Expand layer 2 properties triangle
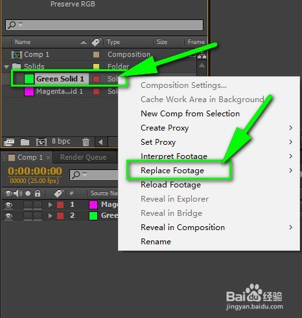Image resolution: width=302 pixels, height=318 pixels. click(x=50, y=216)
